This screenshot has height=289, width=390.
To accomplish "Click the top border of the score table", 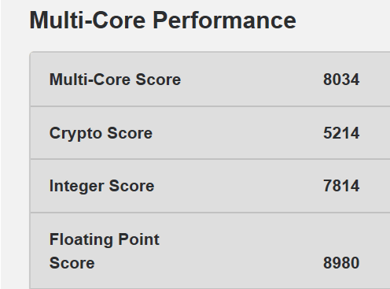I will tap(210, 52).
